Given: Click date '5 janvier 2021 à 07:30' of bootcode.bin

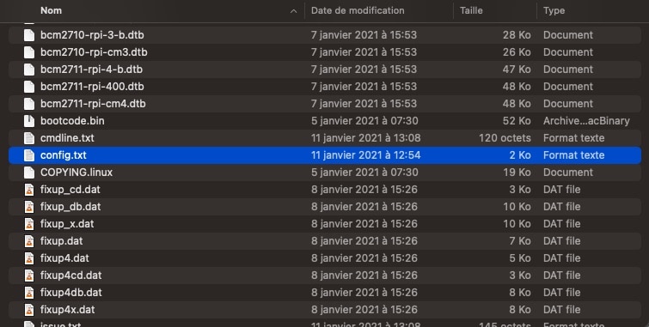Looking at the screenshot, I should (364, 121).
